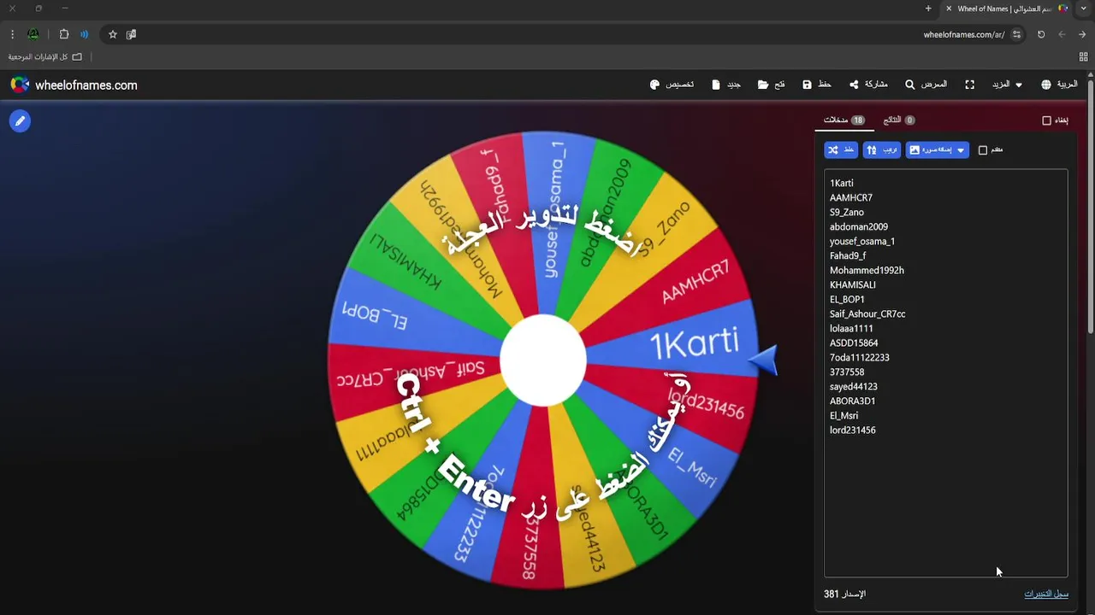Viewport: 1095px width, 615px height.
Task: Click the wheelofnames.com logo
Action: (74, 85)
